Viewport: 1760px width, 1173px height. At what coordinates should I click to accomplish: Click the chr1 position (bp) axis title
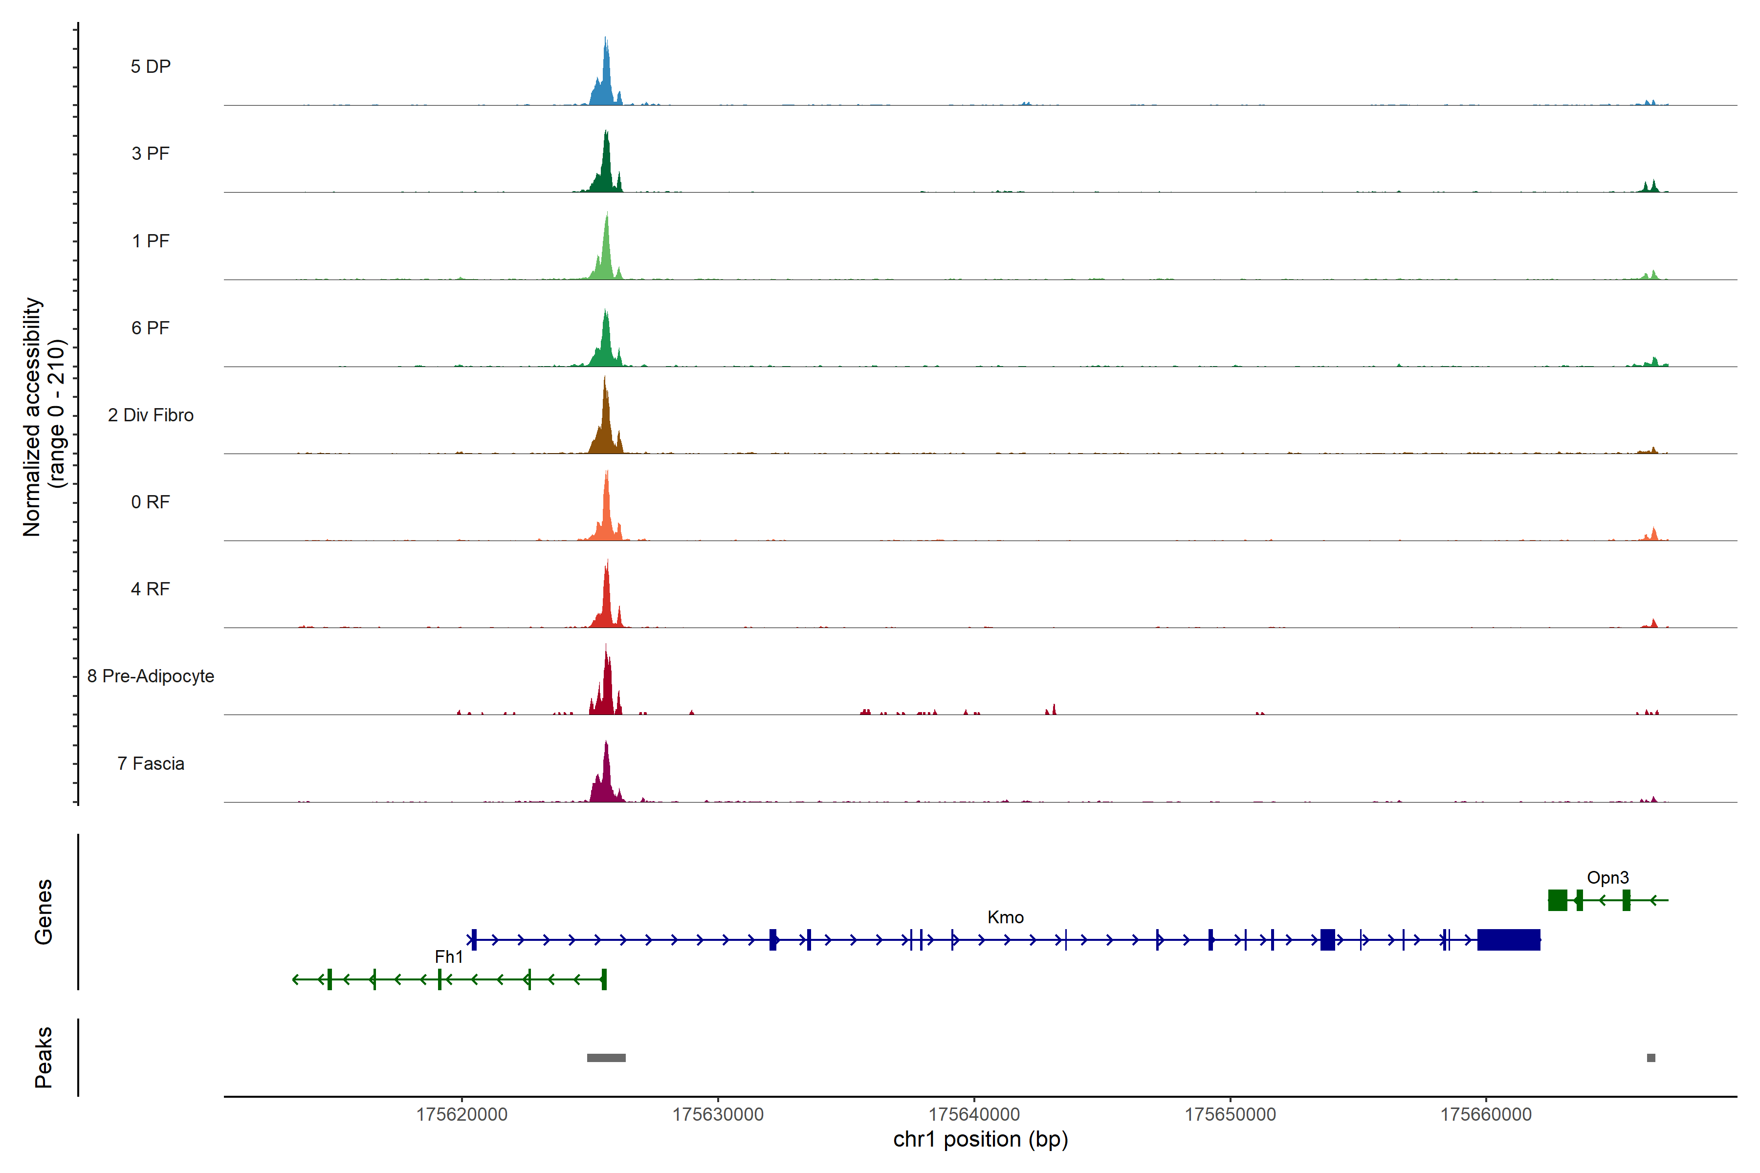pos(980,1139)
